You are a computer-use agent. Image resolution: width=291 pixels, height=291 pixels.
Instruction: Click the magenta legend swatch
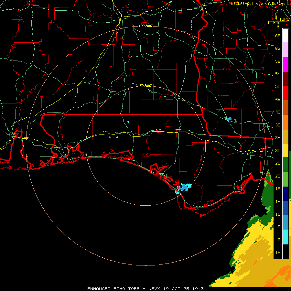(286, 64)
